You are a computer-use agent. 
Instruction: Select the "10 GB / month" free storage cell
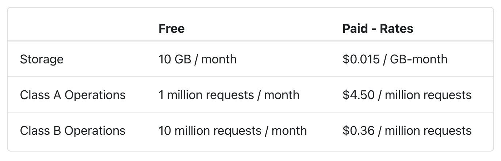[x=198, y=59]
